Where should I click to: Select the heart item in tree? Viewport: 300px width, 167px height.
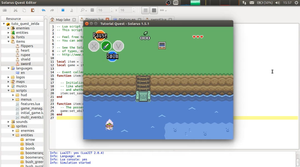(x=25, y=51)
